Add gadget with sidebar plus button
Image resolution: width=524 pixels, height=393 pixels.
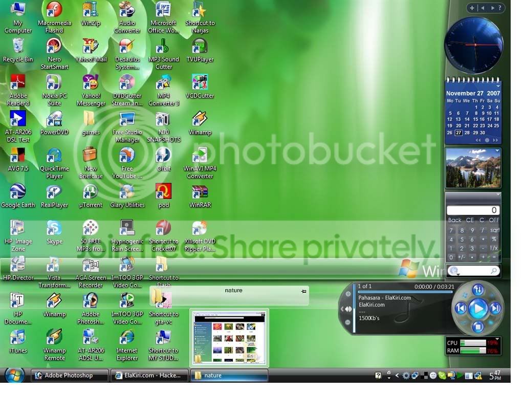pyautogui.click(x=472, y=8)
